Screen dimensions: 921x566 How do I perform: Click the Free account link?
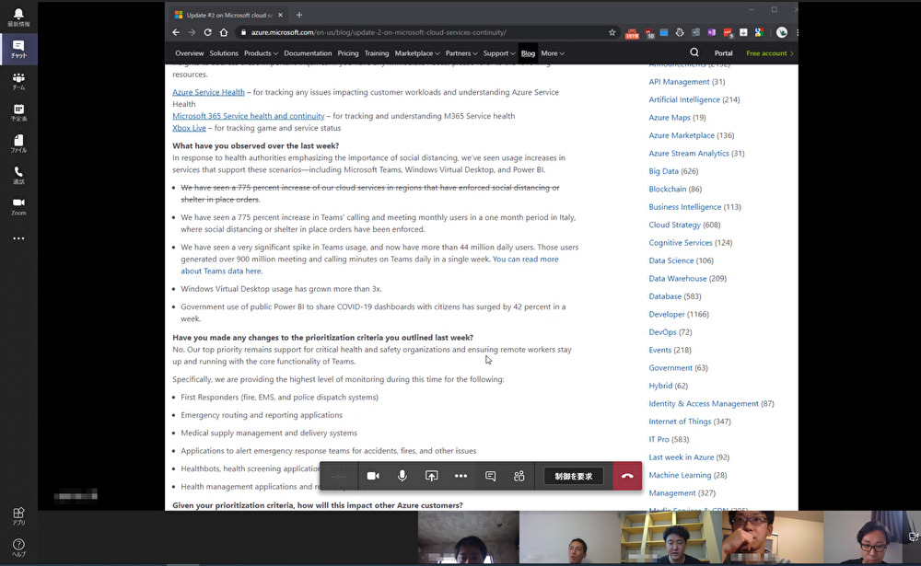(769, 53)
